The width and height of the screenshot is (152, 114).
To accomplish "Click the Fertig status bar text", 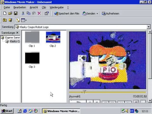I will coord(4,105).
